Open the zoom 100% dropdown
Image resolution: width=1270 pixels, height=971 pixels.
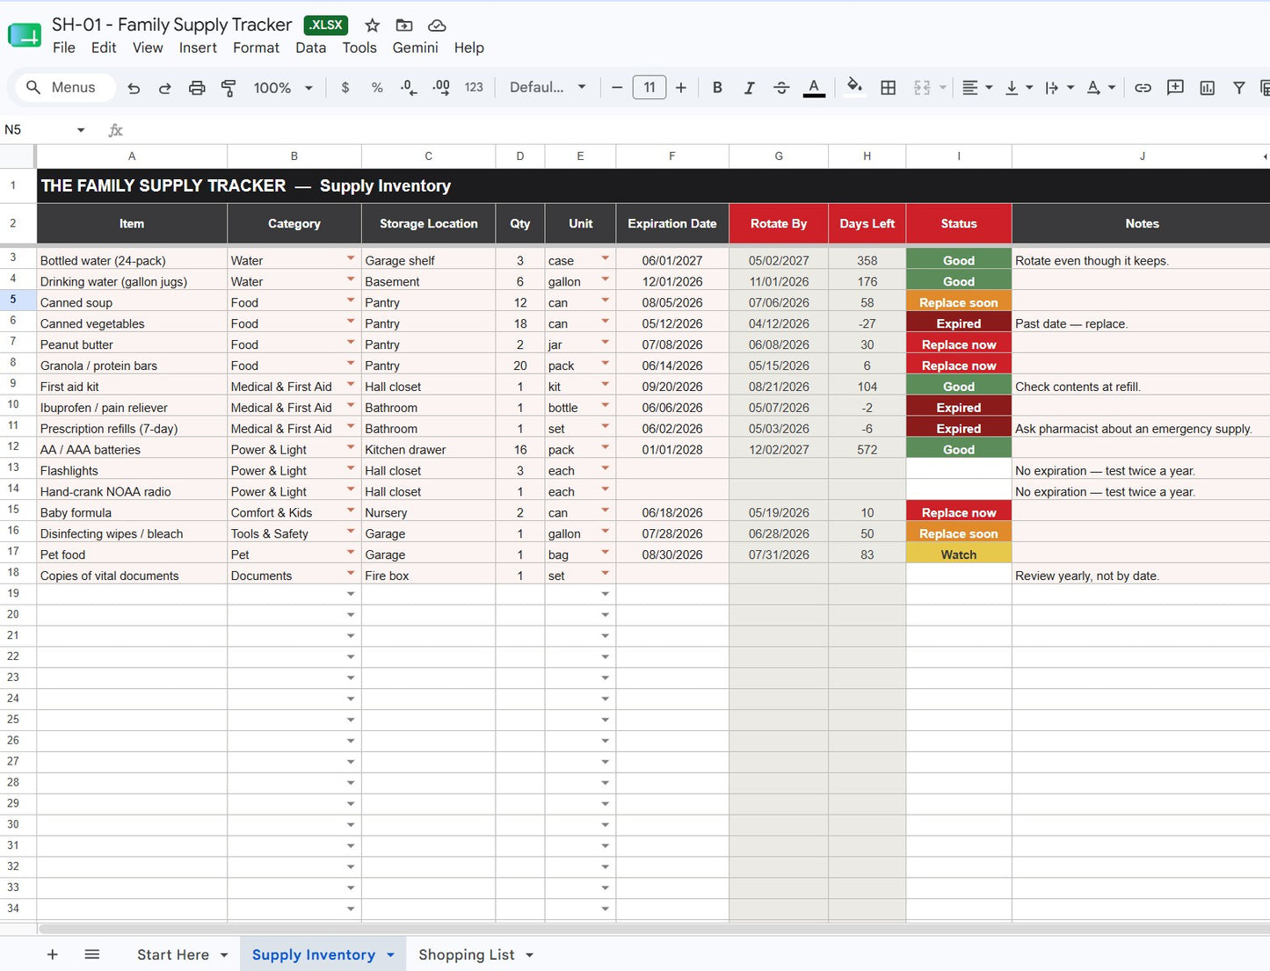(283, 88)
